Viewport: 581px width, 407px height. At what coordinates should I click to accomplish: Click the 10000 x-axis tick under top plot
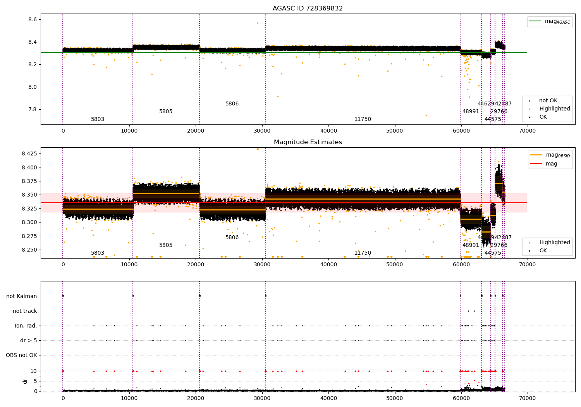(129, 131)
